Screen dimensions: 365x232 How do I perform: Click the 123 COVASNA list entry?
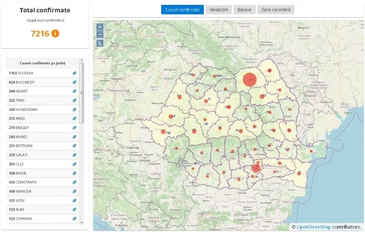tap(43, 219)
